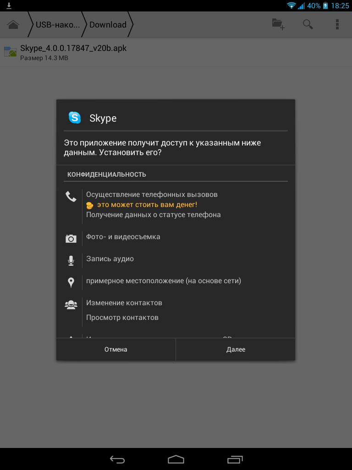Viewport: 352px width, 470px height.
Task: Select the USB storage breadcrumb
Action: point(58,25)
